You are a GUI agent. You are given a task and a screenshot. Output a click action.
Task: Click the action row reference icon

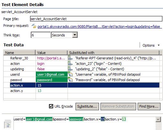70,63
